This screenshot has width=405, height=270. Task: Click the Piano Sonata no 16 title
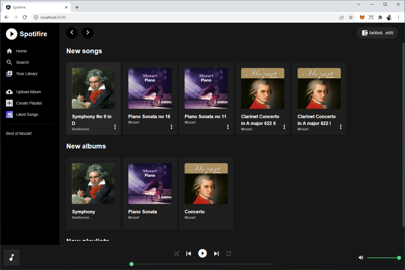tap(149, 116)
